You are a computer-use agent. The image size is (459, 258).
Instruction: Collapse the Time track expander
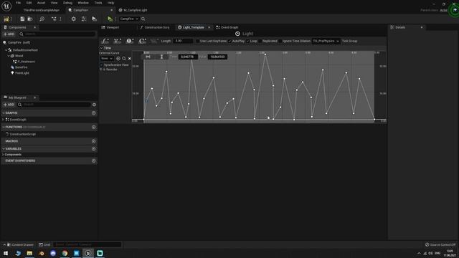click(101, 48)
